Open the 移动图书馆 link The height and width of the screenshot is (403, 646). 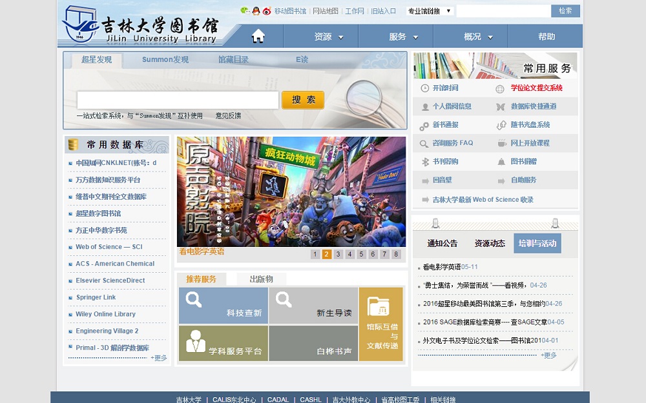290,11
